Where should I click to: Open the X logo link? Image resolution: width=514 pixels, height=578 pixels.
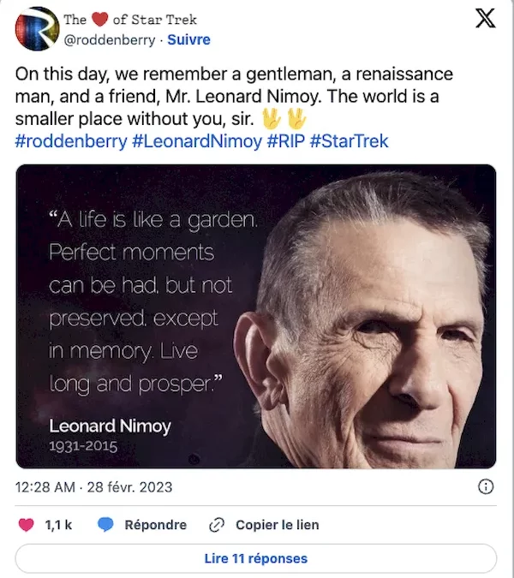pyautogui.click(x=485, y=20)
